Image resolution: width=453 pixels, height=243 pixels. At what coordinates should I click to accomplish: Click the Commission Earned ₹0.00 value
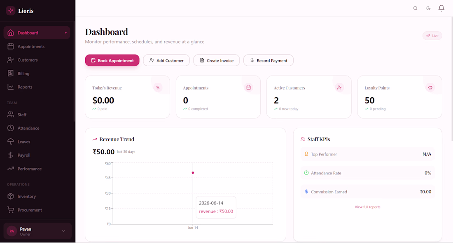tap(425, 192)
